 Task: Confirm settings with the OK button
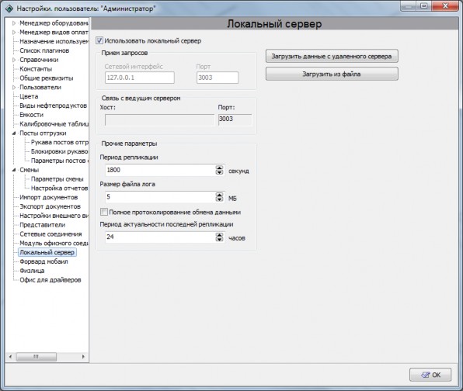click(430, 375)
